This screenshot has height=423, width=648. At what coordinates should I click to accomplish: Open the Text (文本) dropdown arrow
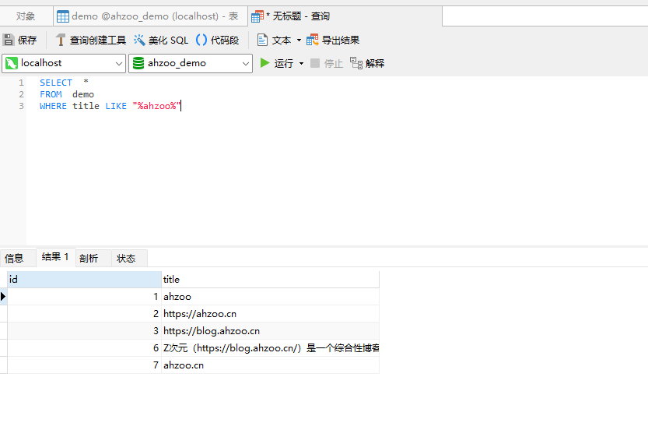pos(299,40)
